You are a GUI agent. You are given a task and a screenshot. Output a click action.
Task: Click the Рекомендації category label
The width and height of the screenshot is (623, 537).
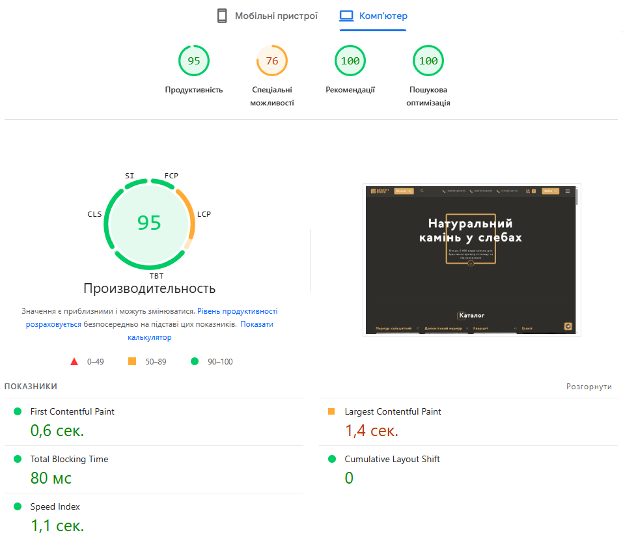tap(350, 90)
